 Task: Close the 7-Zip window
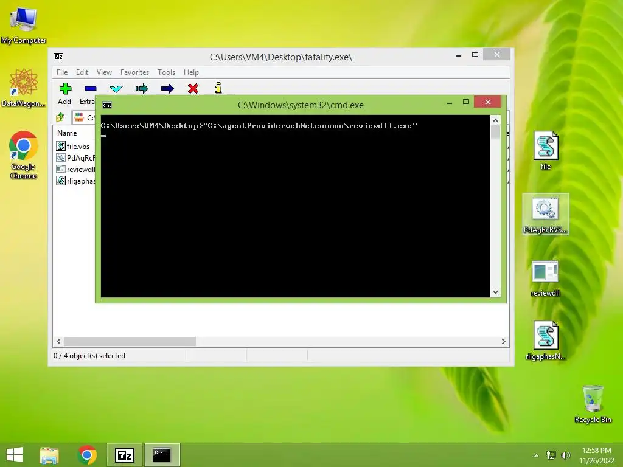tap(496, 54)
